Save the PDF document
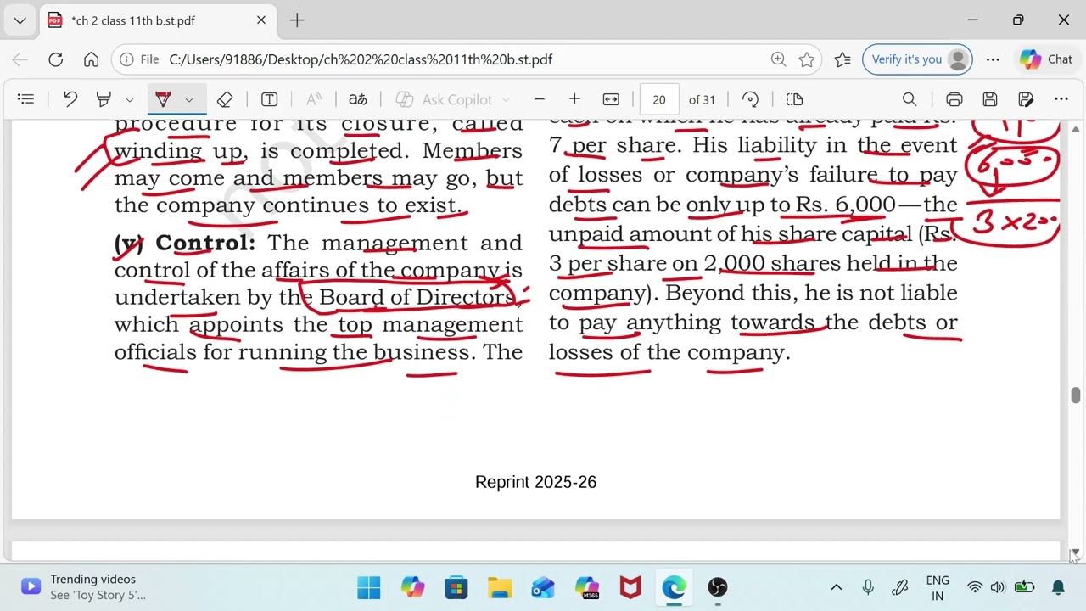1086x611 pixels. 990,99
